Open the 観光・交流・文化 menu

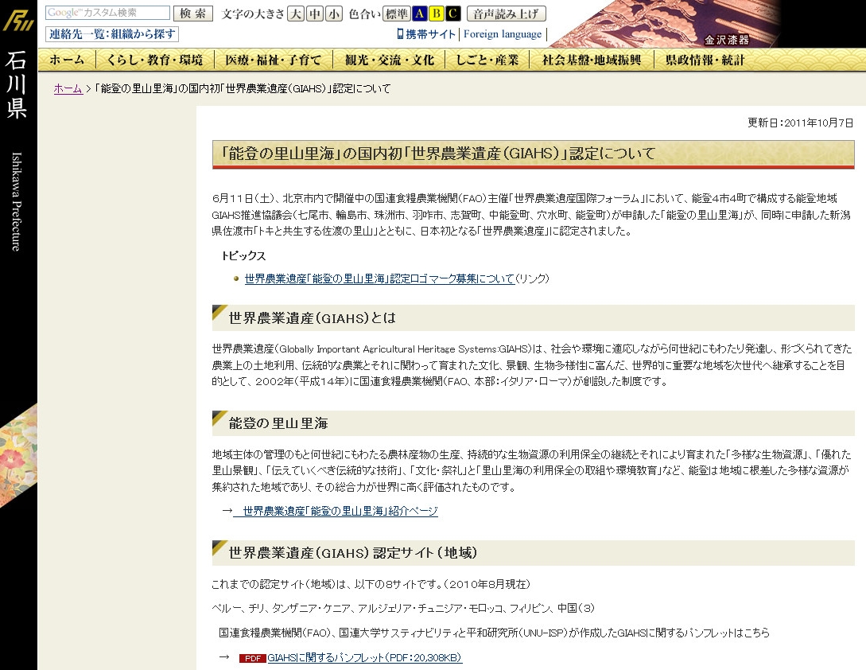pyautogui.click(x=390, y=60)
